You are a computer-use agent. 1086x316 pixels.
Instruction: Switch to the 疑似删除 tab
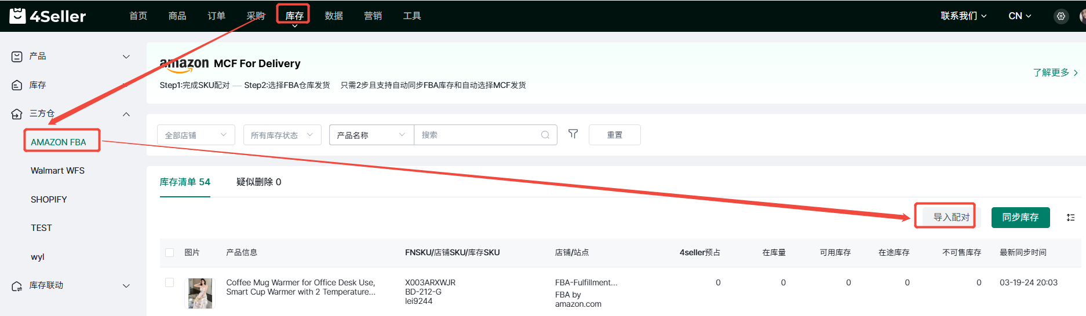(x=258, y=182)
